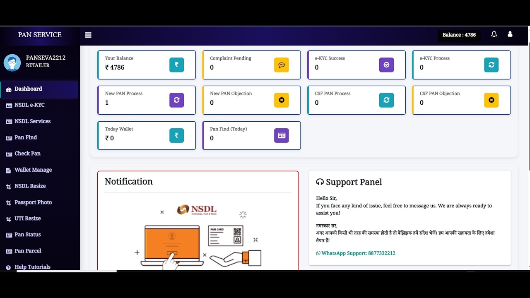Click the Balance : 4786 header badge
This screenshot has width=530, height=298.
coord(459,35)
